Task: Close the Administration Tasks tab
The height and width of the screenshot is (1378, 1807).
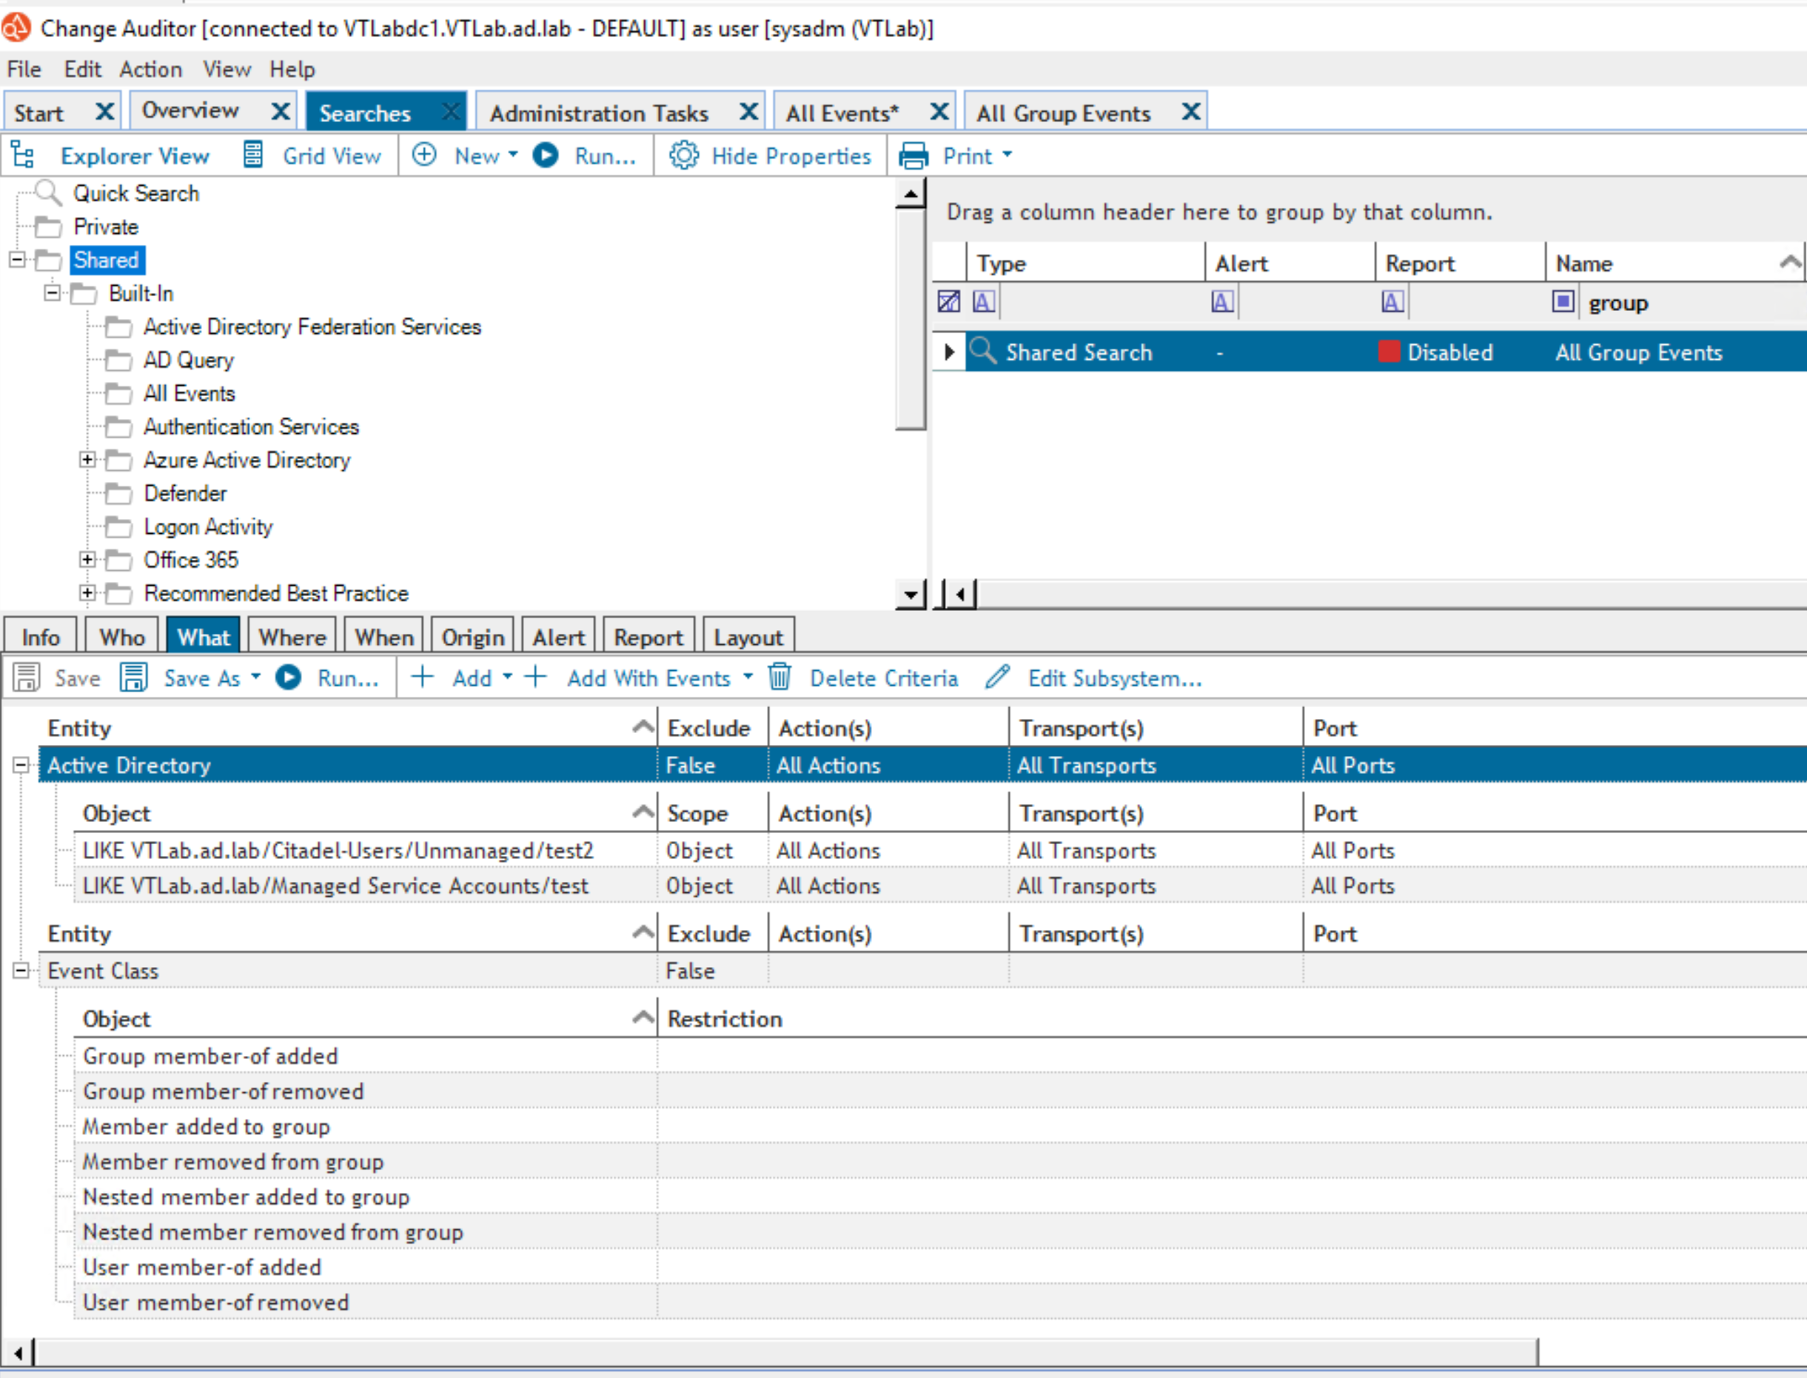Action: point(748,112)
